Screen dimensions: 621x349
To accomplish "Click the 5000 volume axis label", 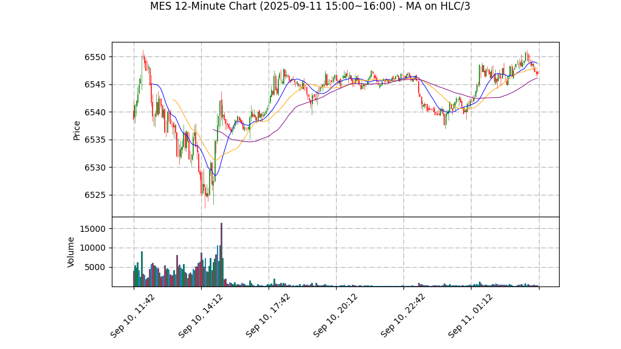I will [x=95, y=268].
